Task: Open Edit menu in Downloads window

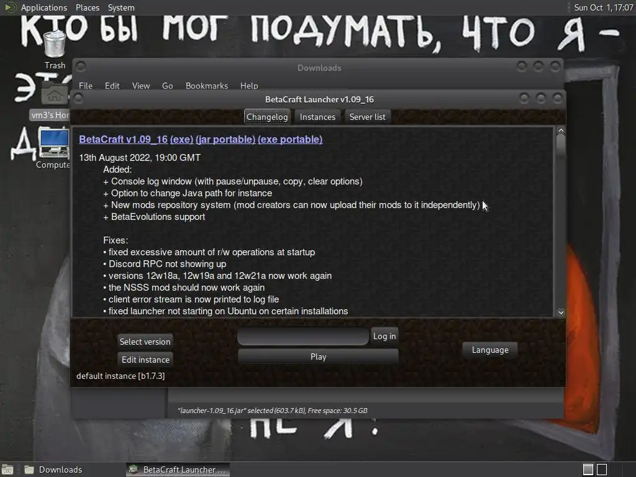Action: pos(112,86)
